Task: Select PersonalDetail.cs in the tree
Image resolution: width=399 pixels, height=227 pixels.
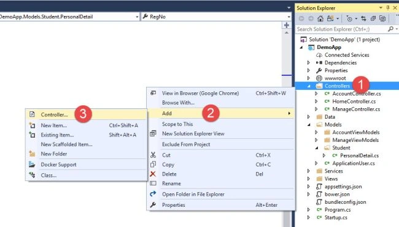Action: click(x=359, y=155)
